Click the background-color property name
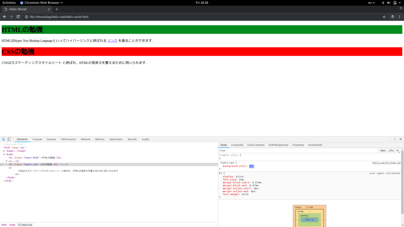404x227 pixels. pos(235,166)
